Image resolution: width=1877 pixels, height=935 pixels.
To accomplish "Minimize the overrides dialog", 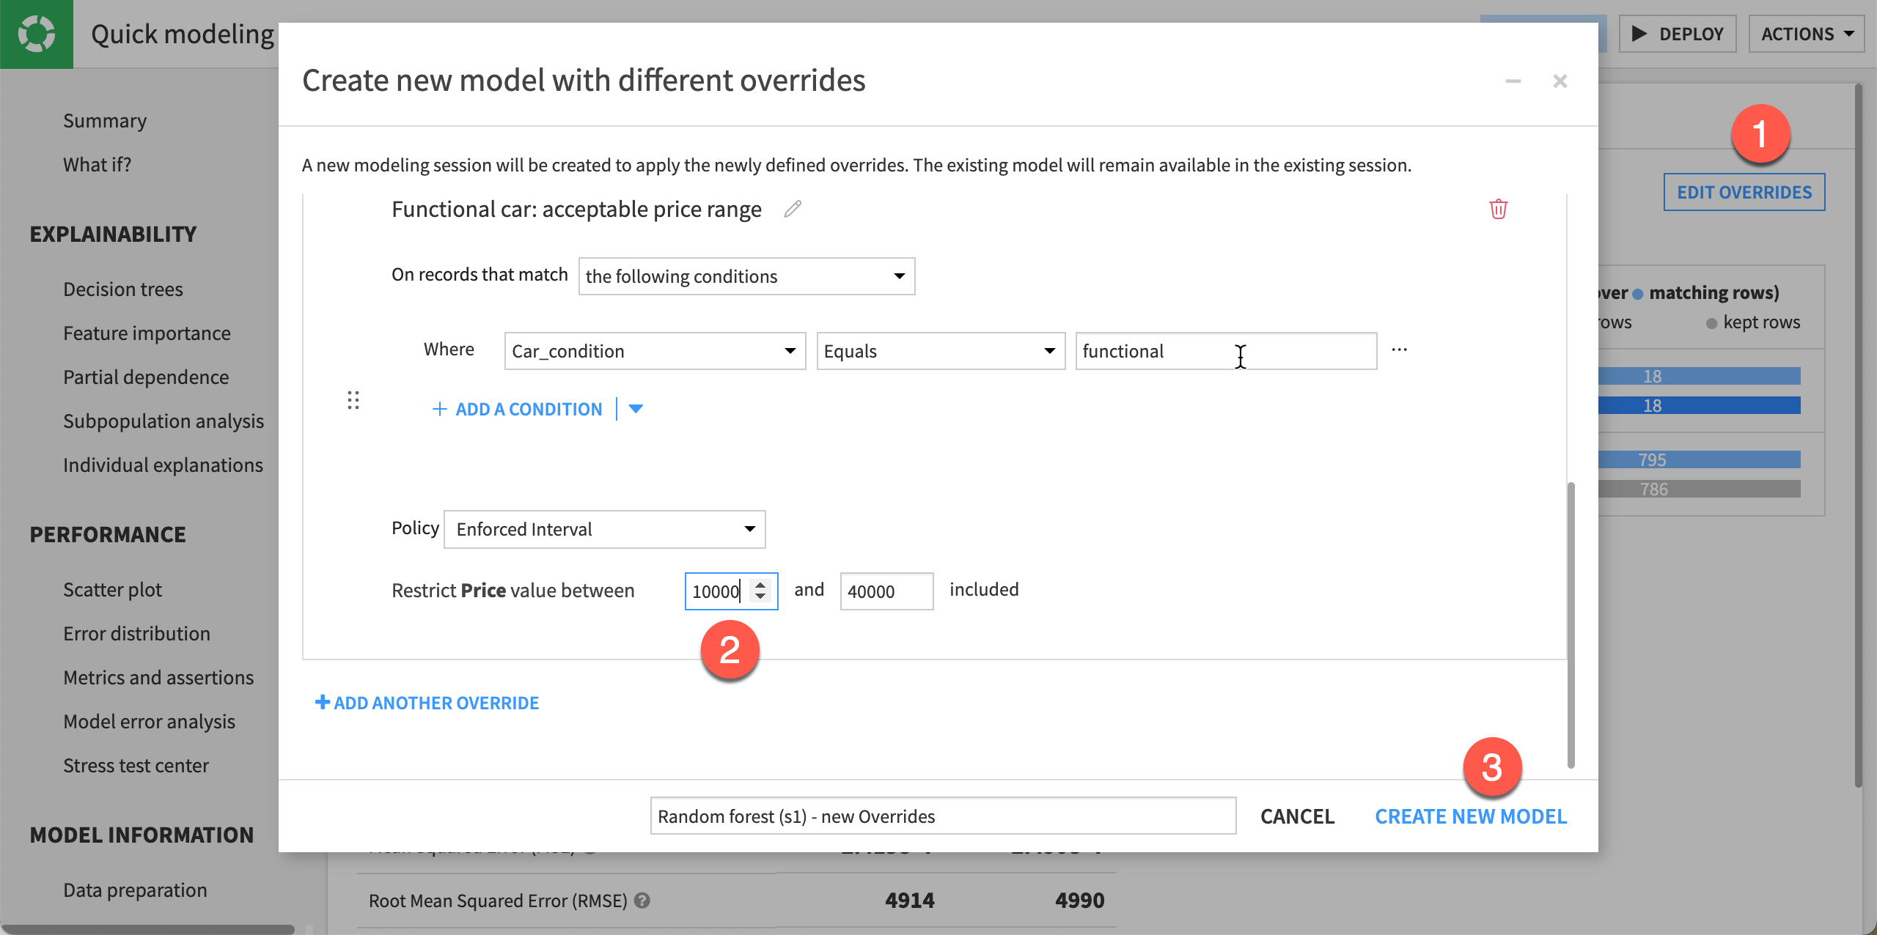I will coord(1515,81).
